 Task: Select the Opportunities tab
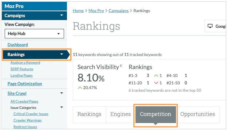tap(198, 114)
